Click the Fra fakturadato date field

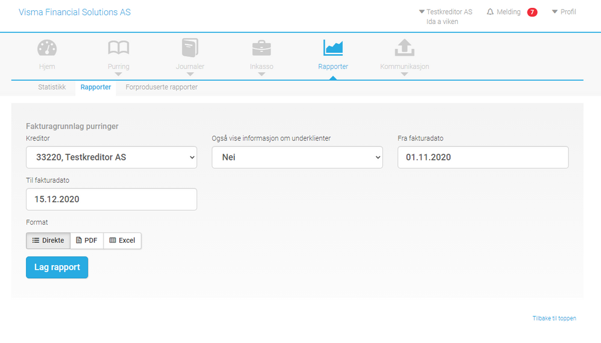(483, 157)
